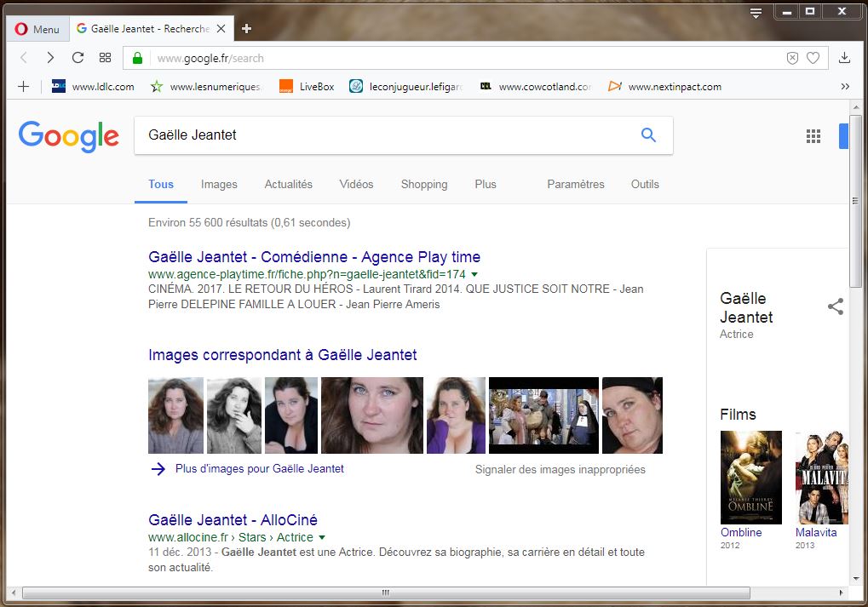
Task: Click the arrow icon beside Plus d'images
Action: [158, 469]
